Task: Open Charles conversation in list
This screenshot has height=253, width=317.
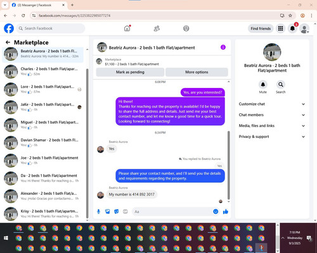Action: pyautogui.click(x=42, y=71)
